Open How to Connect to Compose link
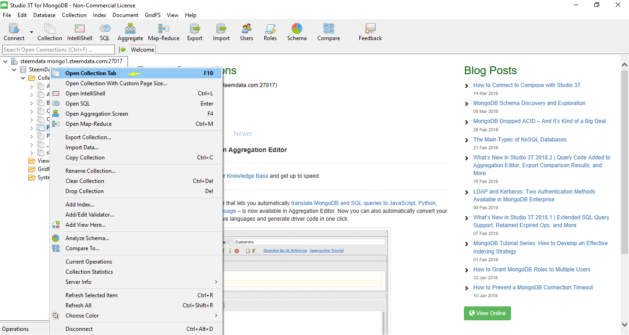 527,85
